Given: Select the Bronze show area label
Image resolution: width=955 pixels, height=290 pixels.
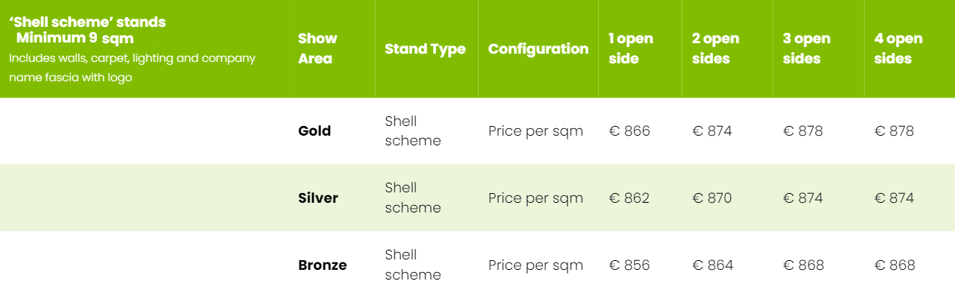Looking at the screenshot, I should (323, 265).
